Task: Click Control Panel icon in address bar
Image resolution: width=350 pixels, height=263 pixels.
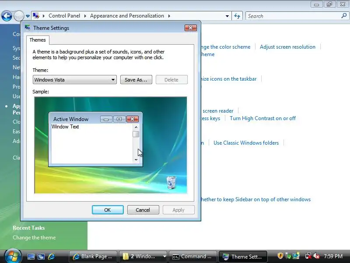Action: [36, 16]
